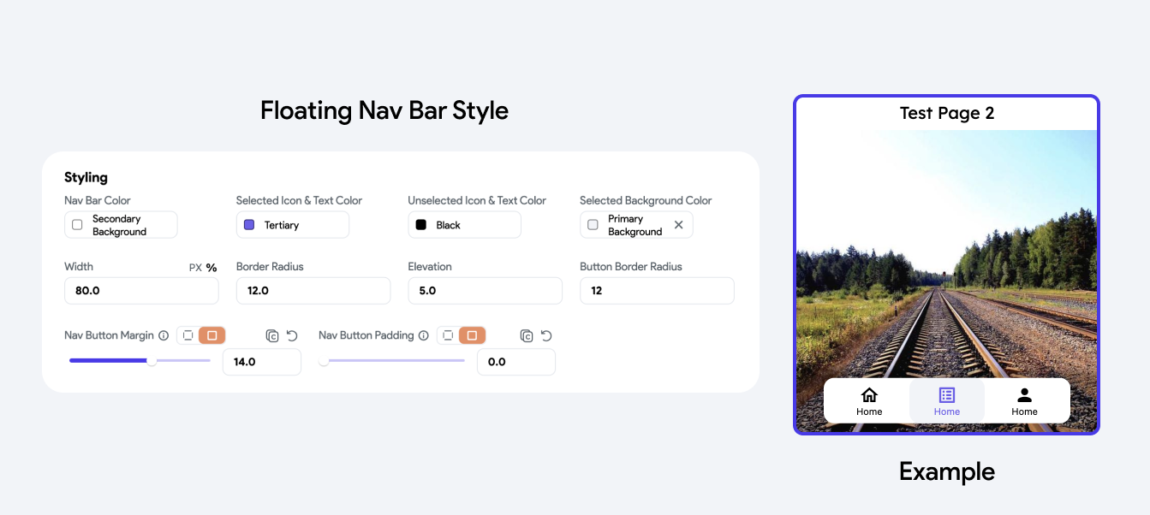The height and width of the screenshot is (515, 1150).
Task: Click the Example caption text
Action: [x=947, y=471]
